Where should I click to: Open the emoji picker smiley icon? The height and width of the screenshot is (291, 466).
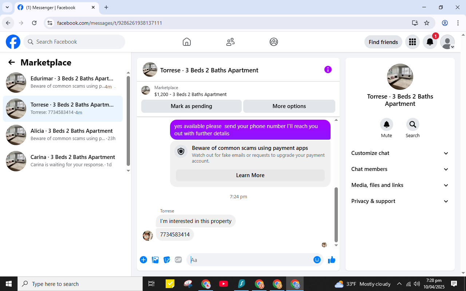317,260
